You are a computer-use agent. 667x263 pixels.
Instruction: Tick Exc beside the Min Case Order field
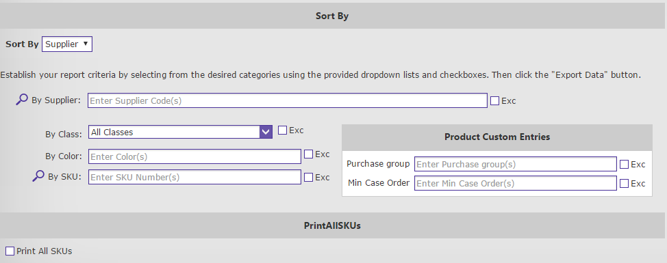point(624,183)
